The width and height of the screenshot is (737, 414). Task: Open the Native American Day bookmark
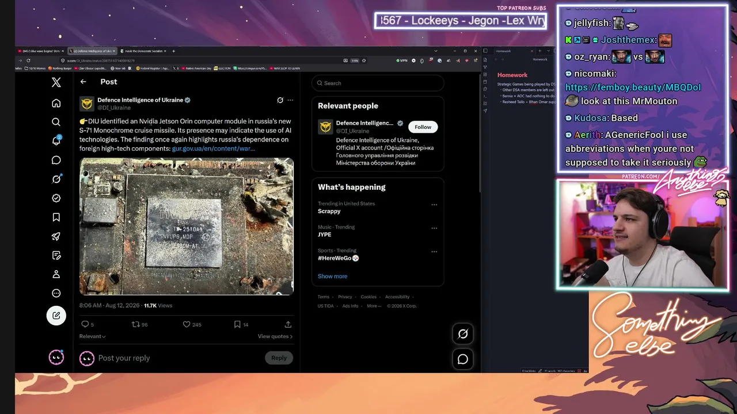[x=196, y=68]
